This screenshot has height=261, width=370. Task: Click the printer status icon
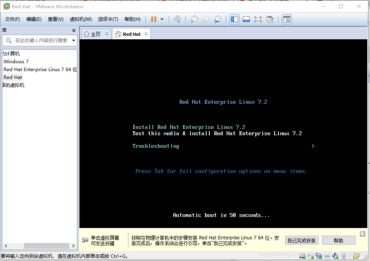coord(327,255)
